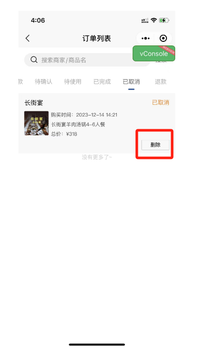Image resolution: width=208 pixels, height=350 pixels.
Task: Tap the orange 已取消 order status label
Action: (x=160, y=103)
